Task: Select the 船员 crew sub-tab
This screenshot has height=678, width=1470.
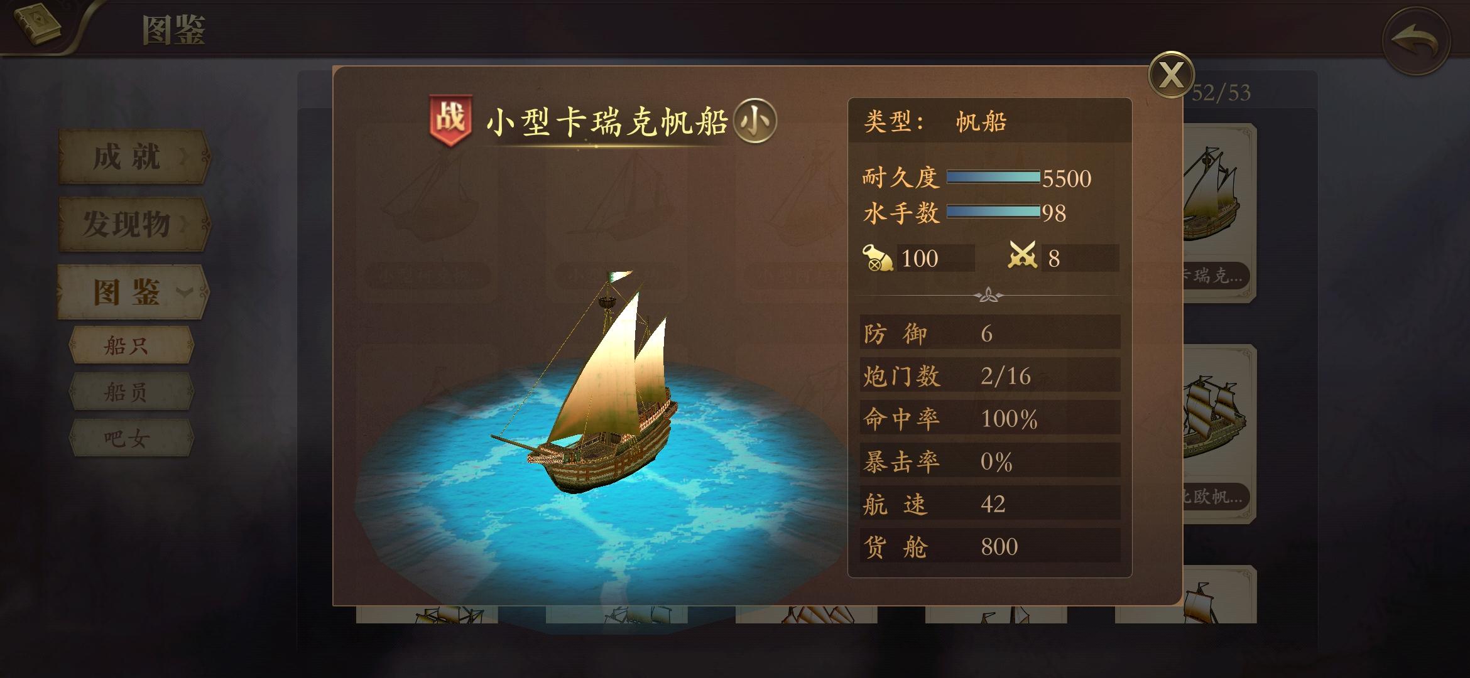Action: pos(131,392)
